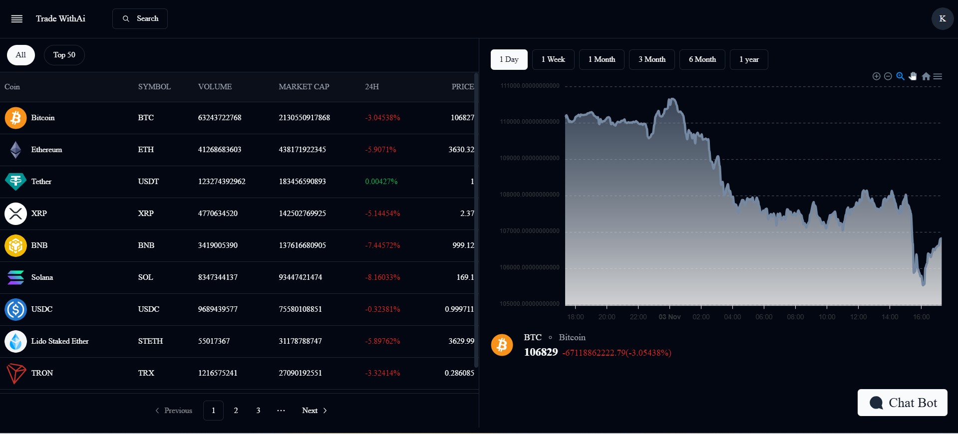Select the Solana row name
Image resolution: width=958 pixels, height=434 pixels.
pyautogui.click(x=42, y=277)
